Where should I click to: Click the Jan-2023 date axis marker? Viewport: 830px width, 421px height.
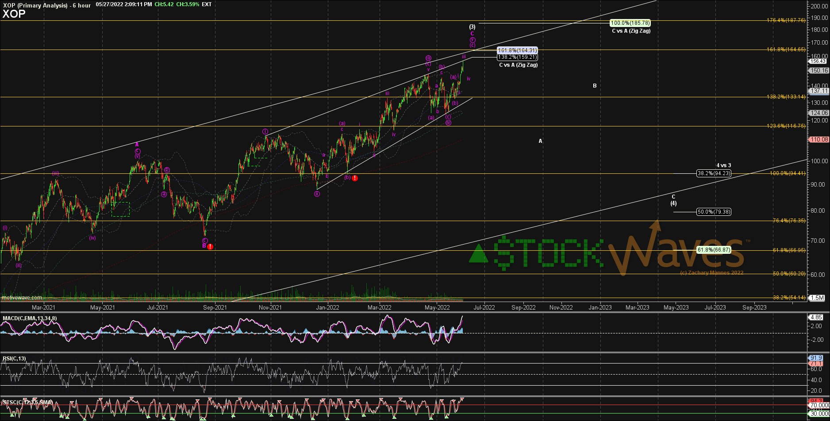pyautogui.click(x=599, y=307)
